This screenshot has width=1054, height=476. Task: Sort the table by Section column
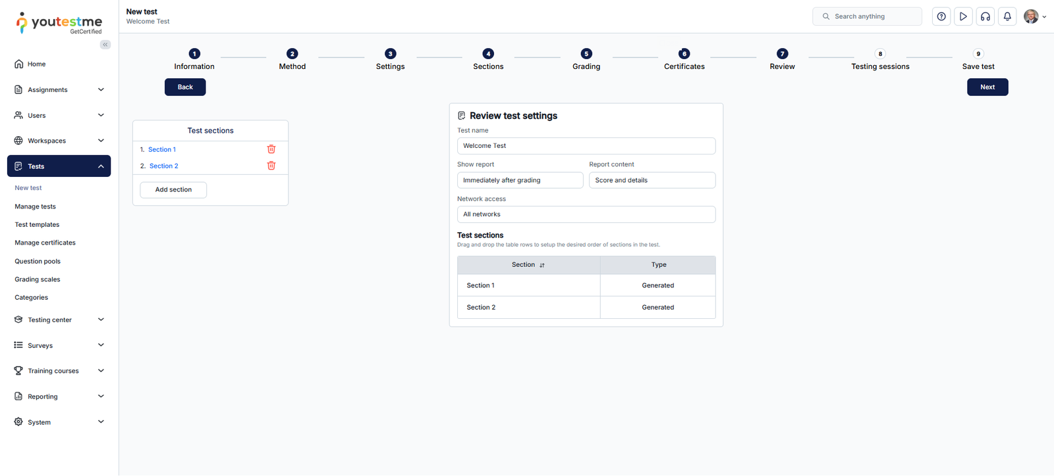[542, 265]
